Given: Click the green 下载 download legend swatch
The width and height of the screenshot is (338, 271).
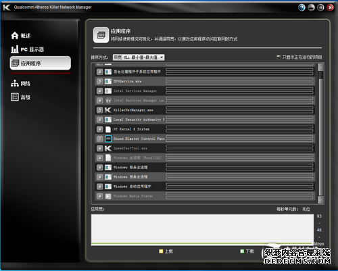Looking at the screenshot, I should tap(242, 251).
